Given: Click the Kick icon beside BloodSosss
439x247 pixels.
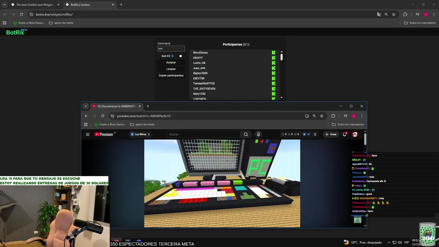Looking at the screenshot, I should point(274,52).
